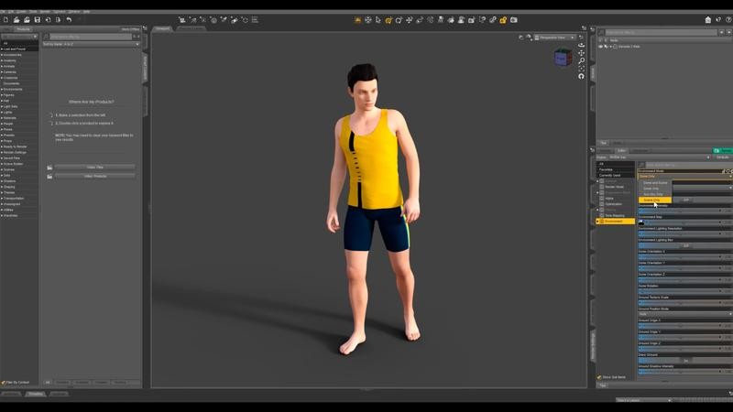Open the Perspective View camera dropdown
The height and width of the screenshot is (412, 733).
556,38
